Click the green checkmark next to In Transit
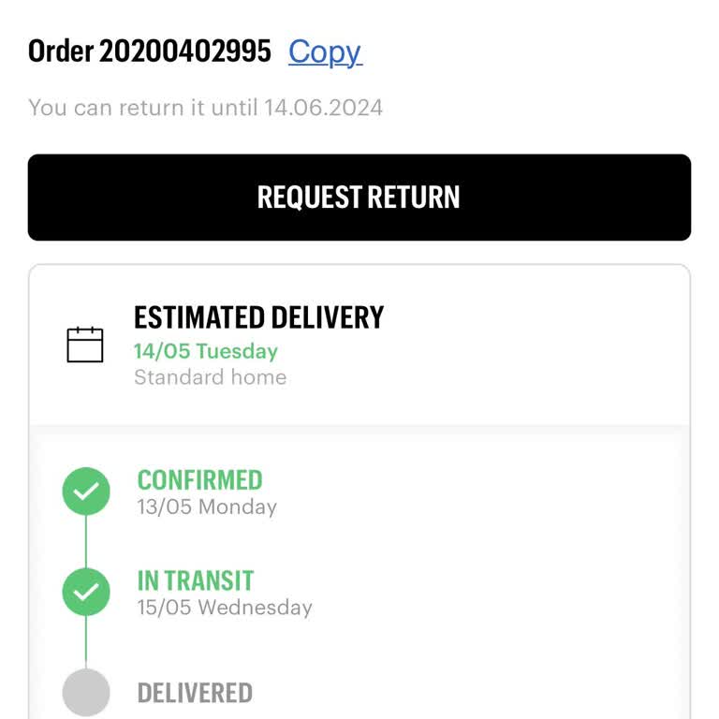This screenshot has height=719, width=719. point(86,592)
